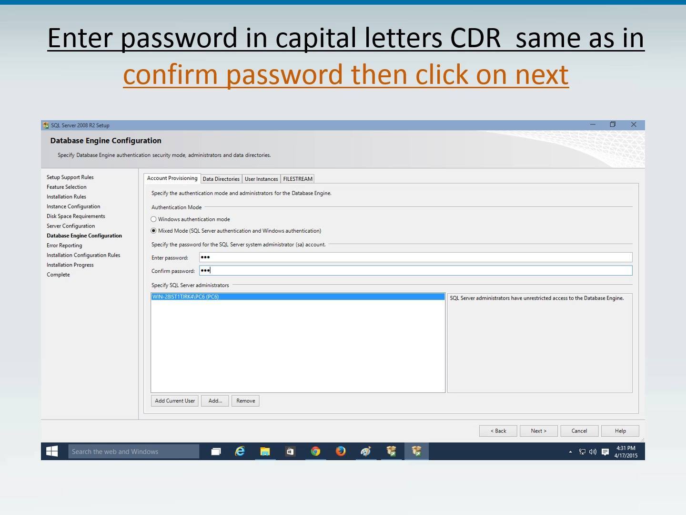Viewport: 686px width, 515px height.
Task: Click Installation Configuration Rules step
Action: [x=83, y=255]
